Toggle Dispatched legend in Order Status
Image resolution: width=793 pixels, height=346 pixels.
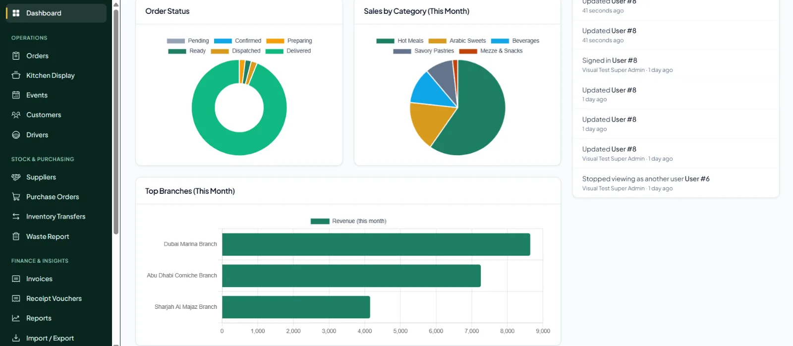235,51
